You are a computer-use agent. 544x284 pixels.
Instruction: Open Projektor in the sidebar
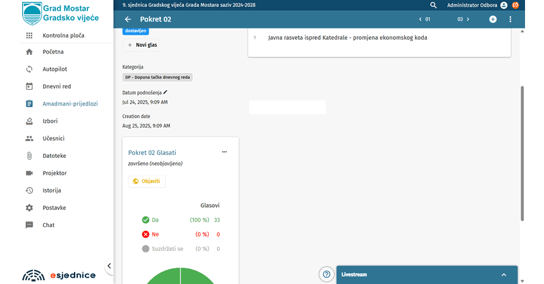tap(54, 173)
